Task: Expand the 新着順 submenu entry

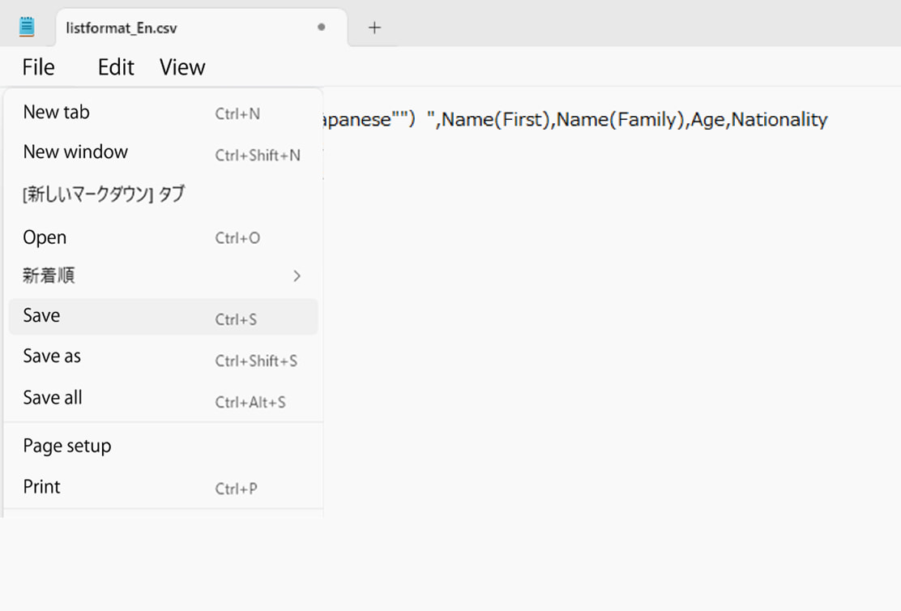Action: coord(50,276)
